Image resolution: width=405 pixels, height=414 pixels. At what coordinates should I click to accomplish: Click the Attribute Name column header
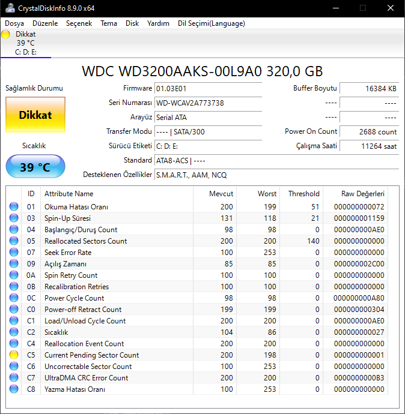pyautogui.click(x=117, y=194)
